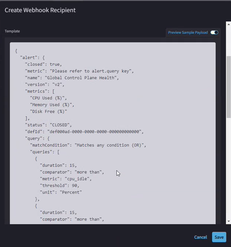Click the "status": "CLOSED" line
The height and width of the screenshot is (247, 231).
click(48, 125)
